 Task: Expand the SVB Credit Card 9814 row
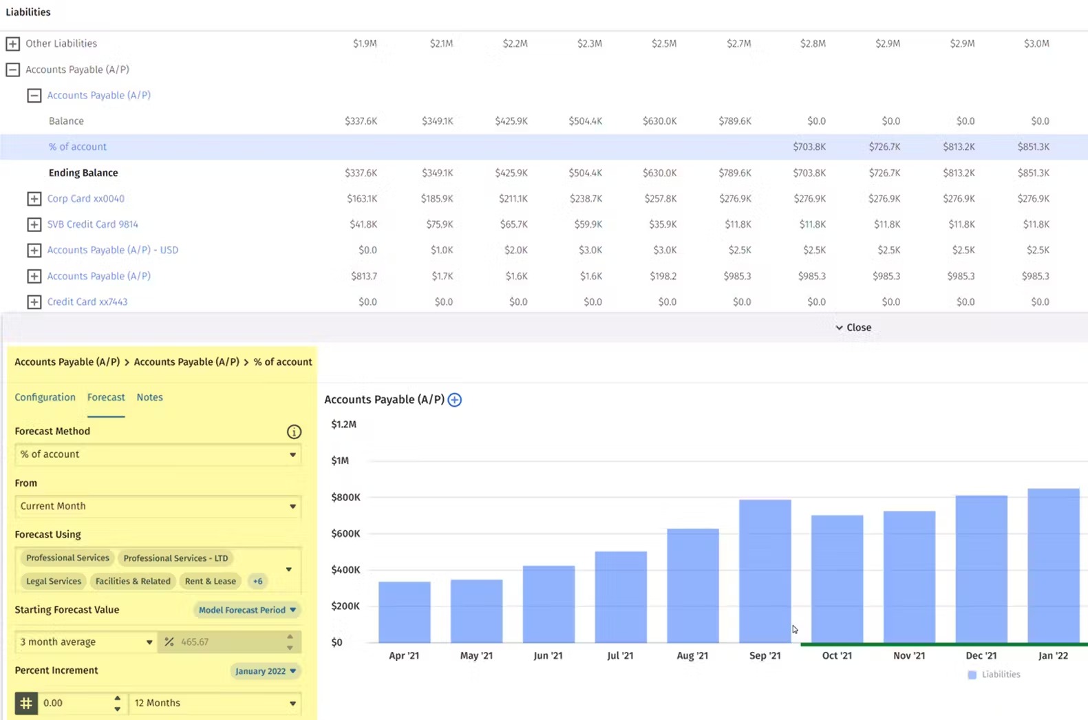click(x=34, y=224)
